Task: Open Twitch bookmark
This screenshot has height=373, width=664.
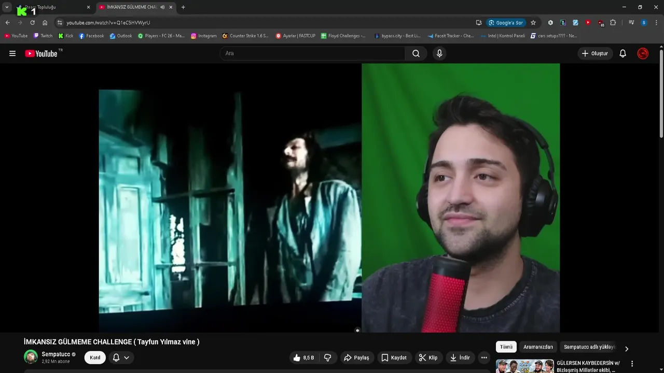Action: (x=43, y=36)
